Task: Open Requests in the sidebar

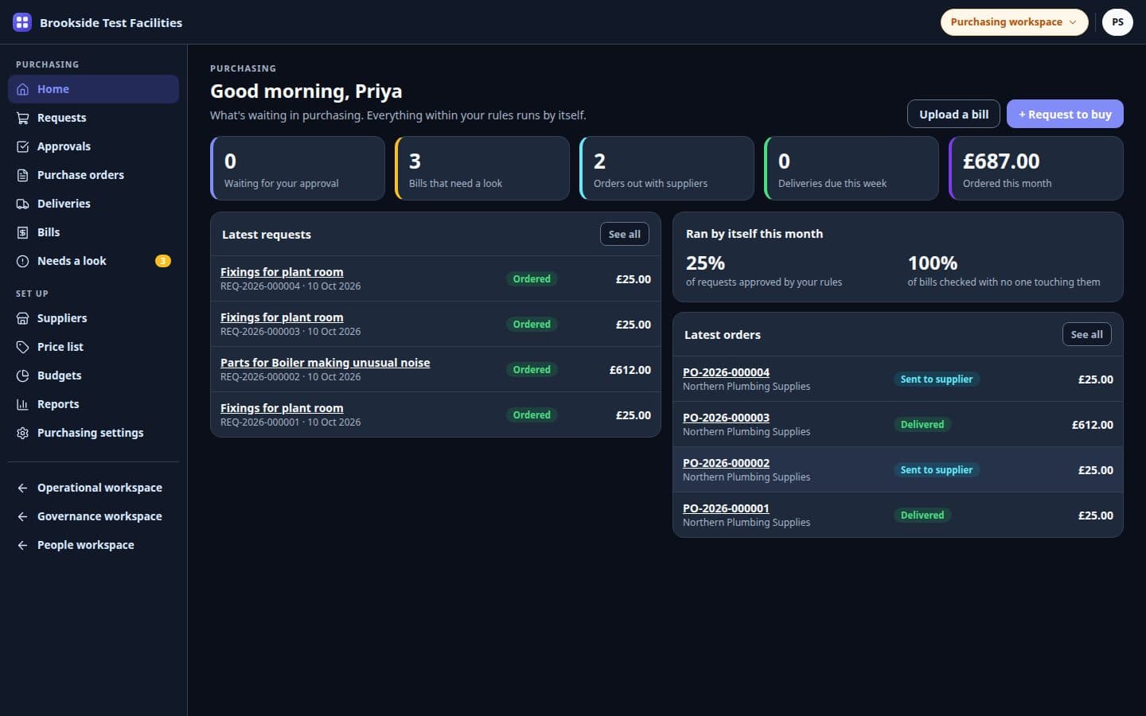Action: 93,118
